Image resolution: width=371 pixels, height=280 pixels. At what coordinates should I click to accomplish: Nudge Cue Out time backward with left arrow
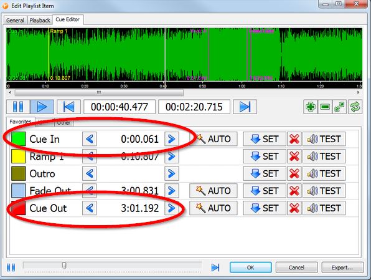[x=90, y=208]
